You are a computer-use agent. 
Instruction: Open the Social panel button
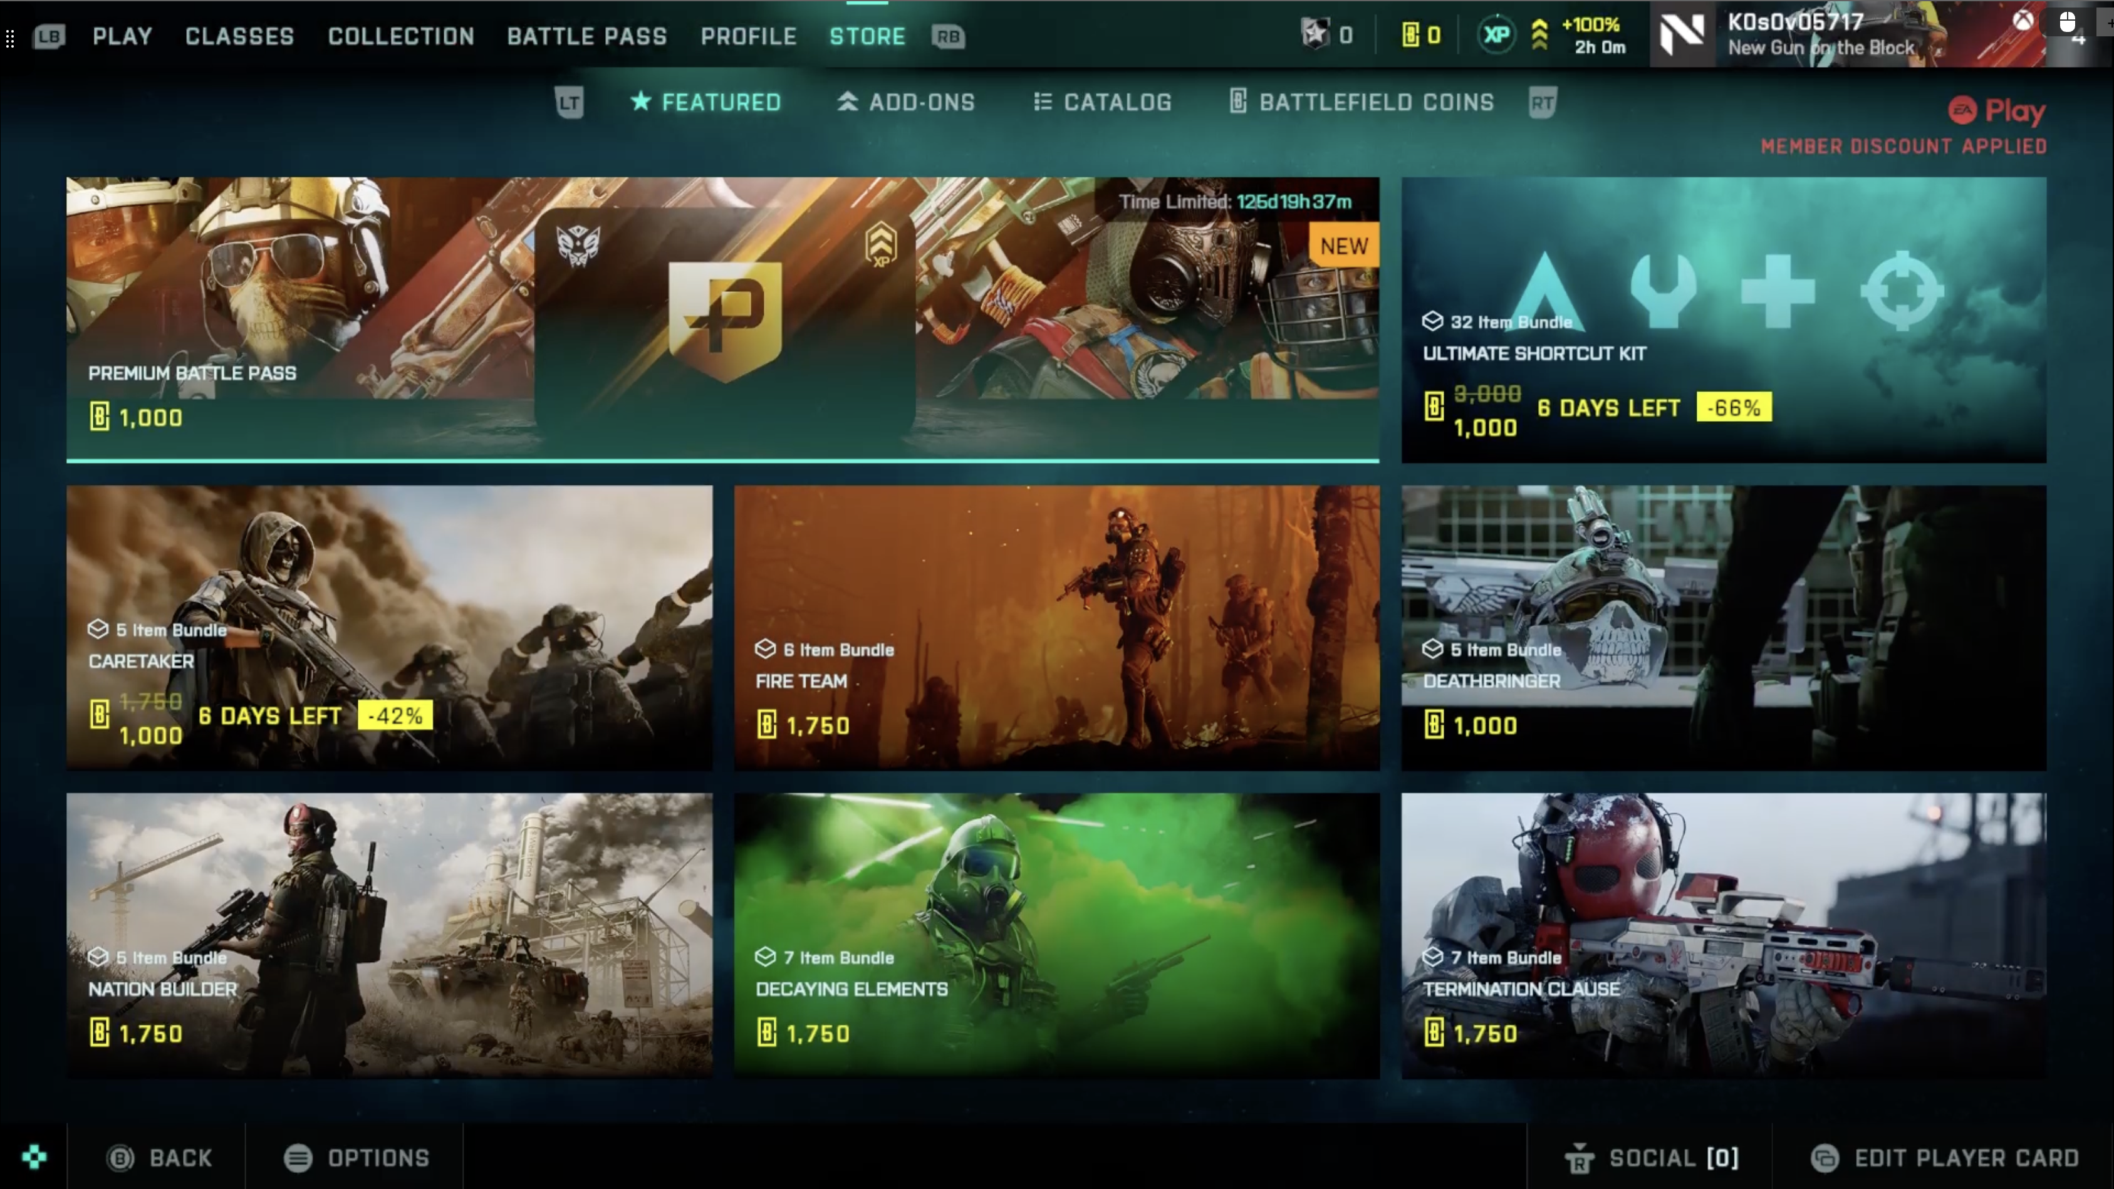pos(1650,1158)
